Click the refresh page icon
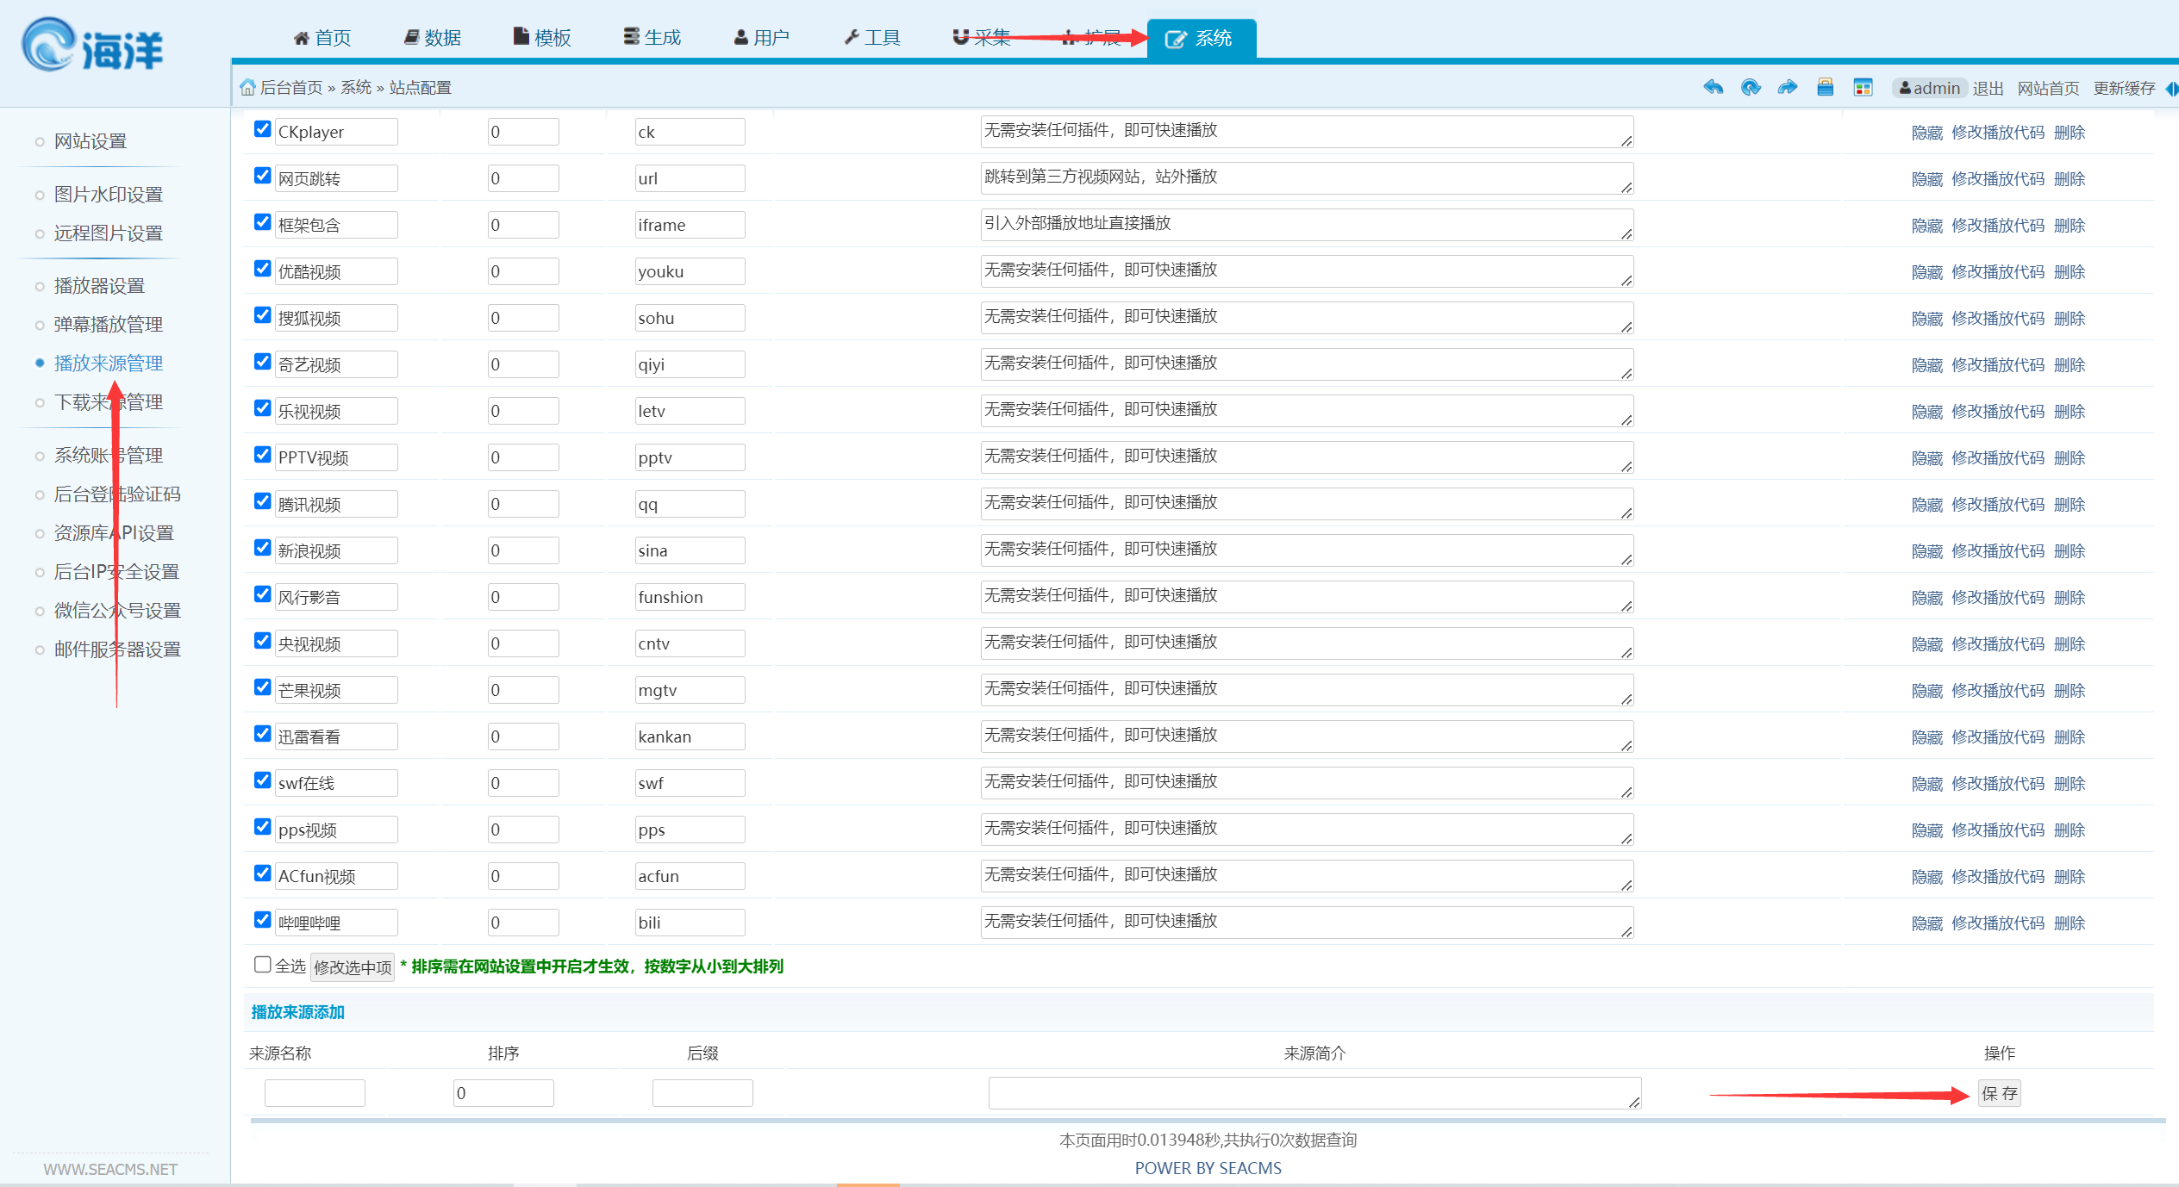 pos(1750,87)
